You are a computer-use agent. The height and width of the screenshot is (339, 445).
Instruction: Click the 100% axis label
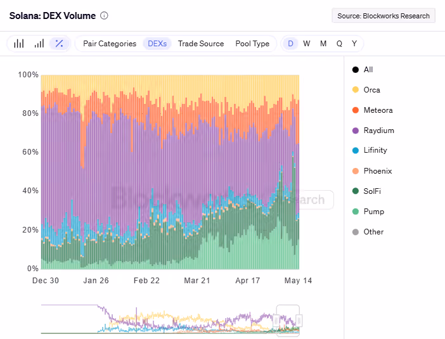point(28,75)
